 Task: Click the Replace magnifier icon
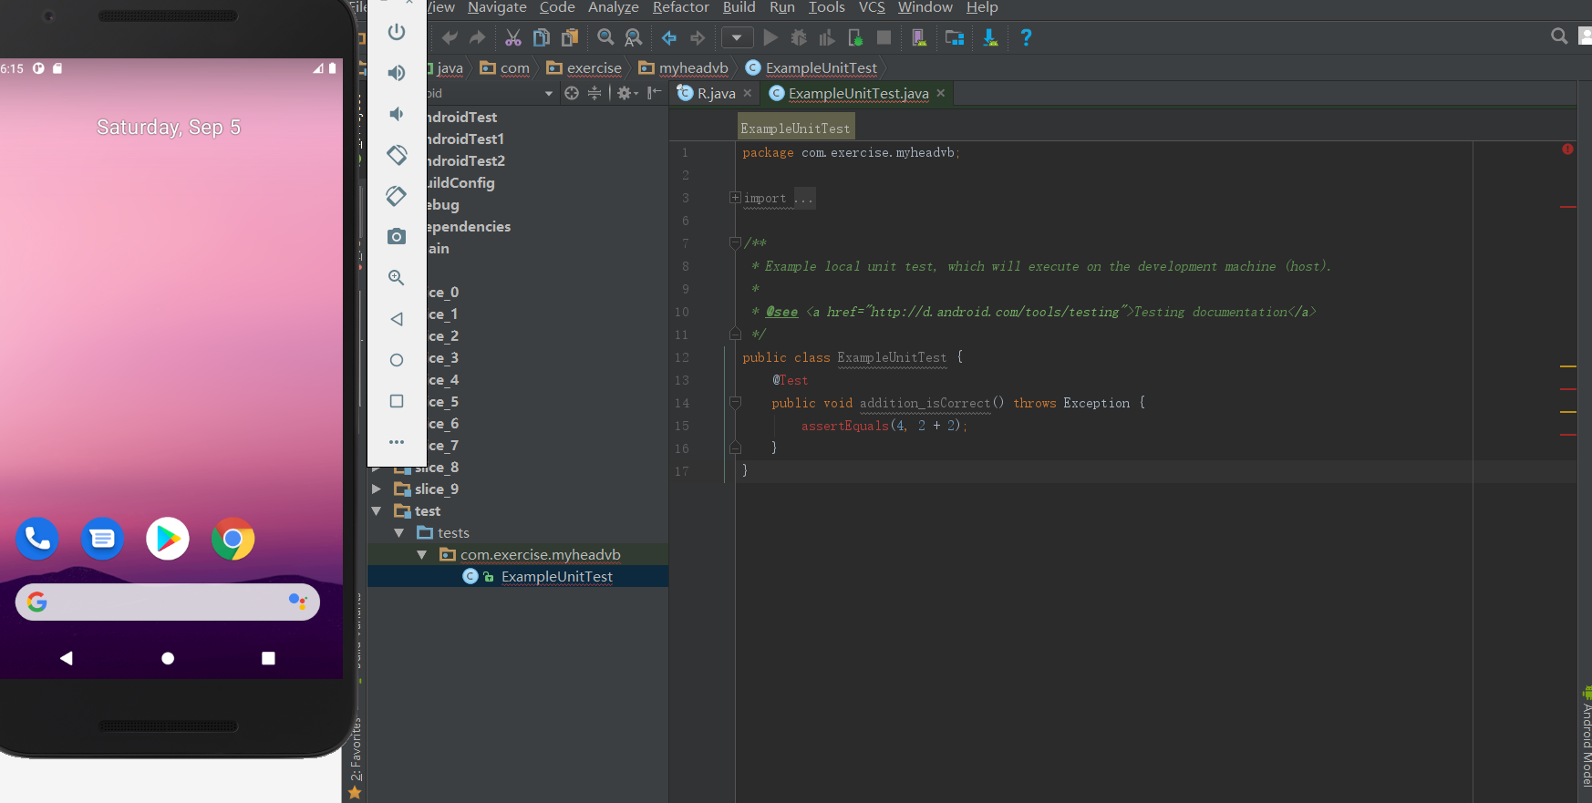[633, 37]
